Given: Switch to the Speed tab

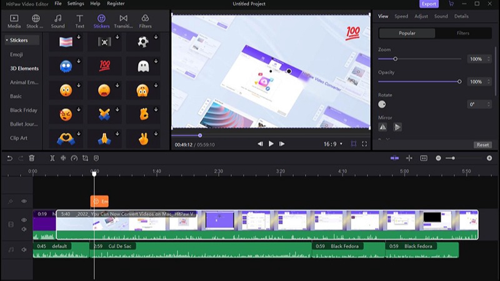Looking at the screenshot, I should pyautogui.click(x=401, y=16).
